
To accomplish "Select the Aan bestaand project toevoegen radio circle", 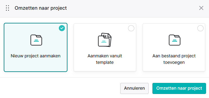I will (x=200, y=28).
